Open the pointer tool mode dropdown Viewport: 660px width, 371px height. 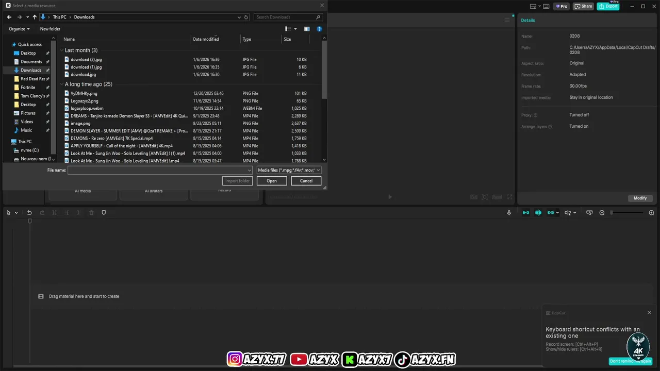pyautogui.click(x=16, y=213)
